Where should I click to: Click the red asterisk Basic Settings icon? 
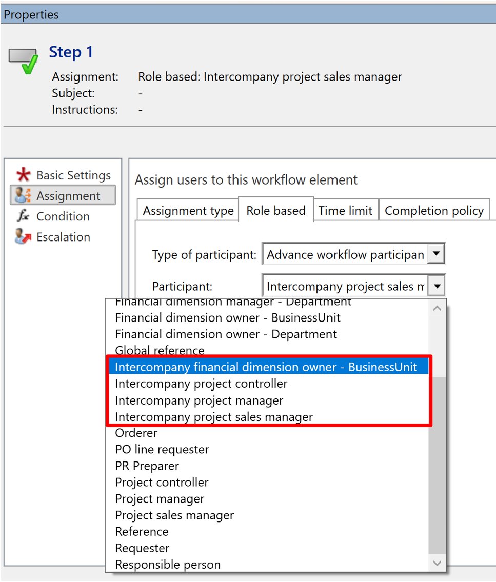[x=23, y=175]
